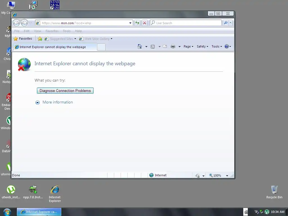Image resolution: width=288 pixels, height=216 pixels.
Task: Expand the zoom level dropdown arrow
Action: pos(227,176)
